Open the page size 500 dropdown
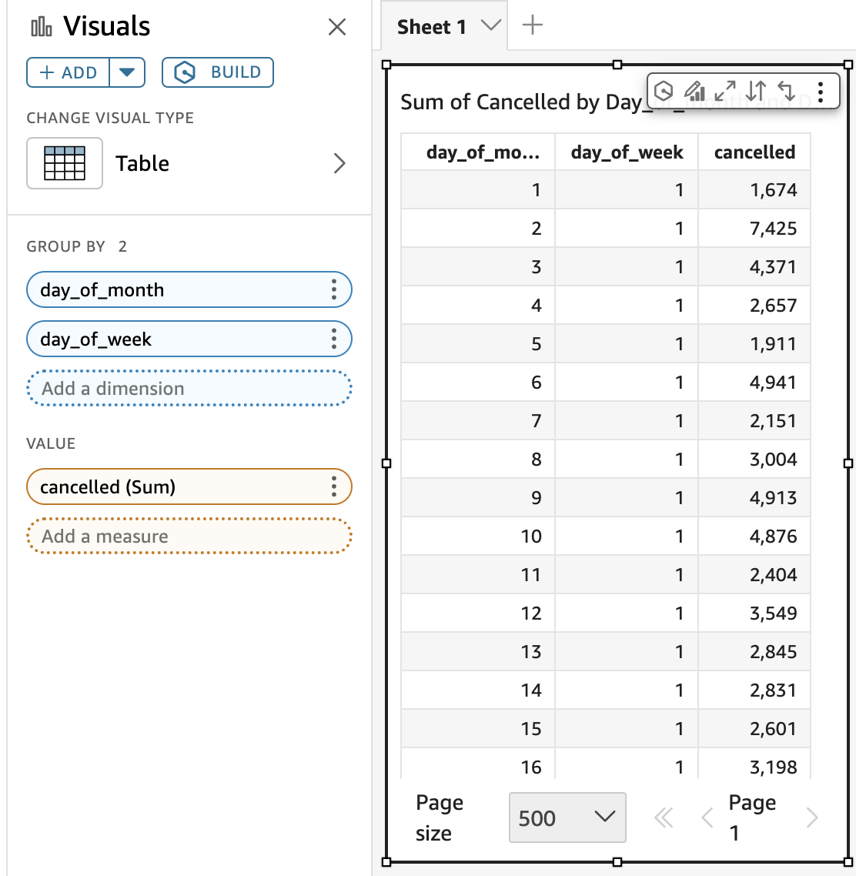The image size is (856, 876). click(567, 817)
